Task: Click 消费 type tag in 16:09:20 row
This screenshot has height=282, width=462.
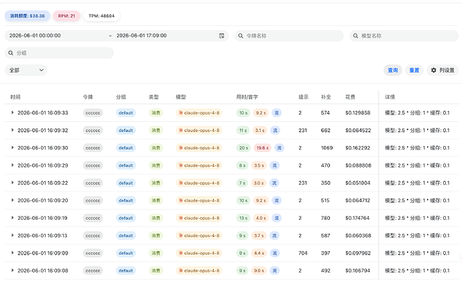Action: click(156, 200)
